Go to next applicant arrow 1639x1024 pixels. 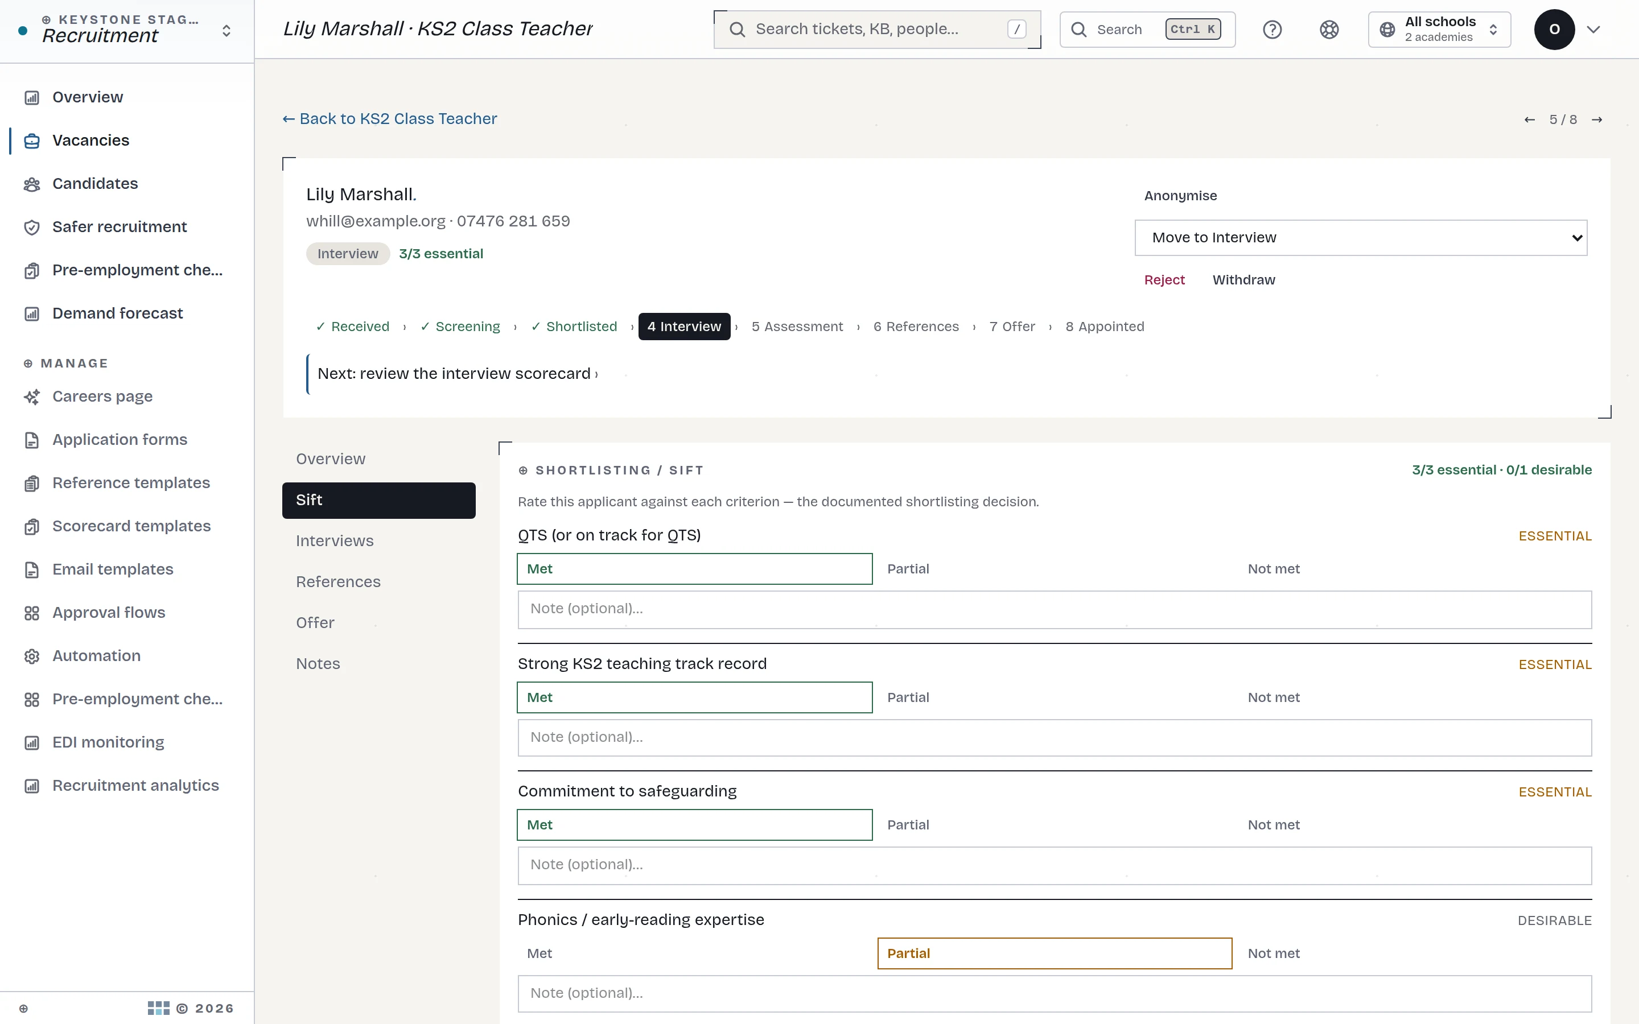1597,120
